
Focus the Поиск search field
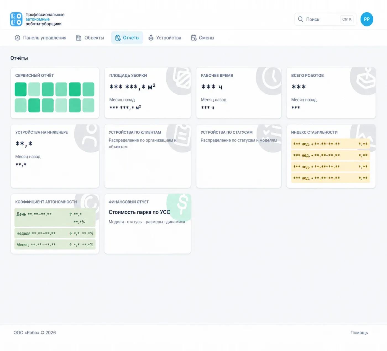point(325,19)
